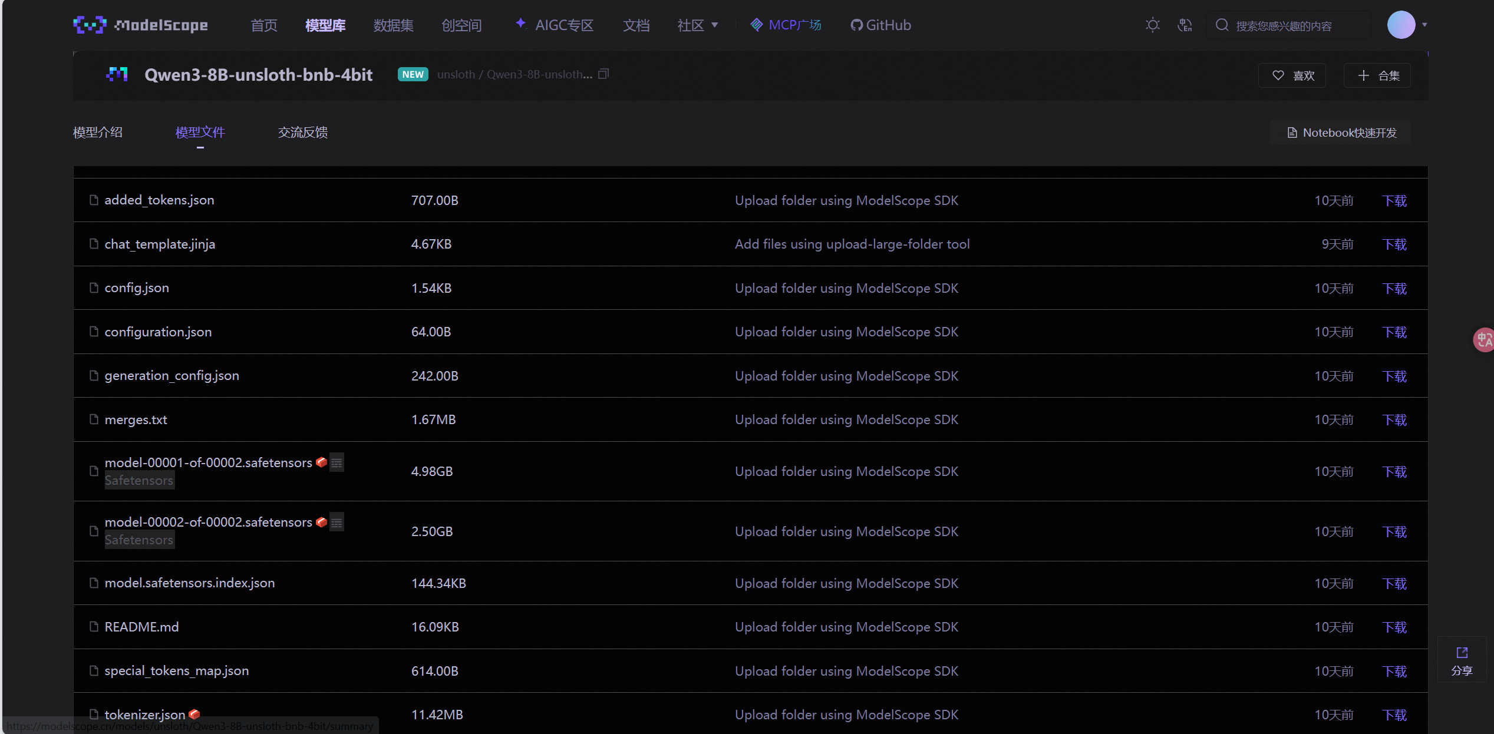Screen dimensions: 1494x734
Task: Open the AIGC专区 section
Action: click(555, 25)
